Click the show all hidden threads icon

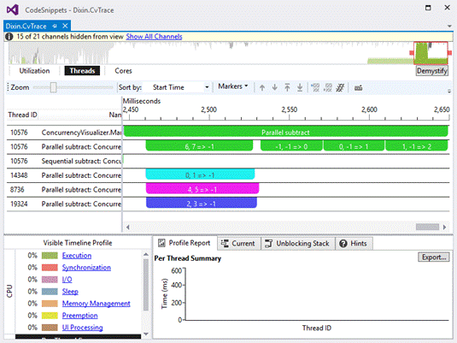[x=340, y=87]
